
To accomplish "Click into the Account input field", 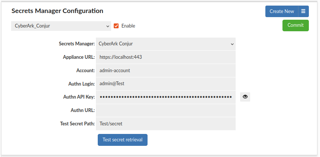I will click(166, 70).
